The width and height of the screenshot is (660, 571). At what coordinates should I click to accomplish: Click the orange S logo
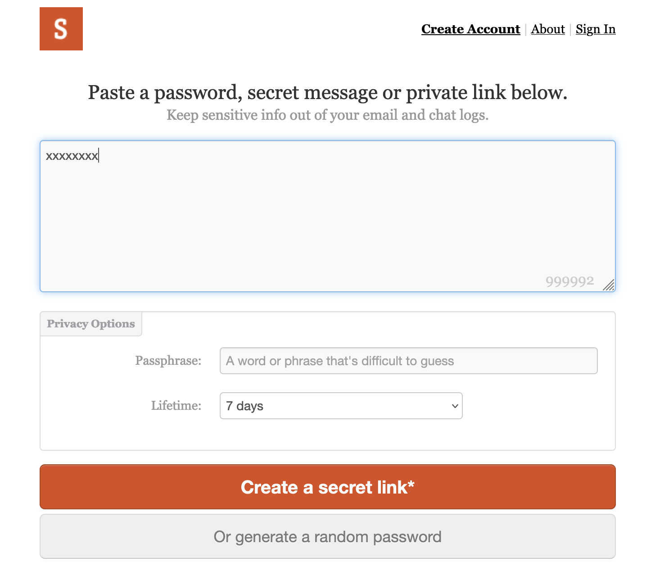tap(61, 29)
